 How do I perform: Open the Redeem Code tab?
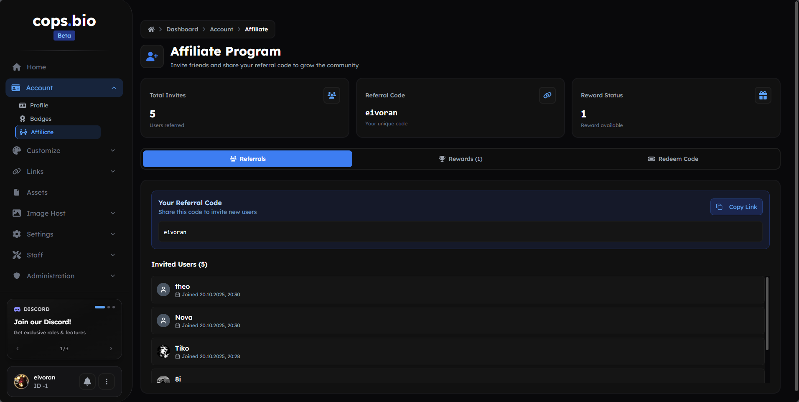[x=673, y=159]
